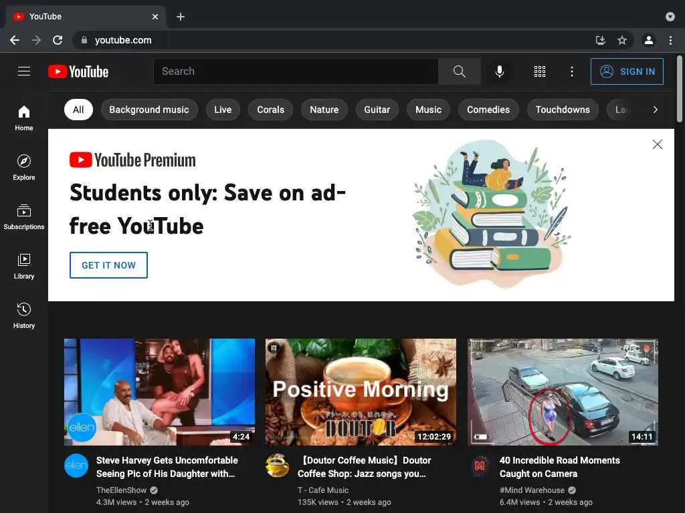Click '4.3M views • 2 weeks ago' text

142,502
